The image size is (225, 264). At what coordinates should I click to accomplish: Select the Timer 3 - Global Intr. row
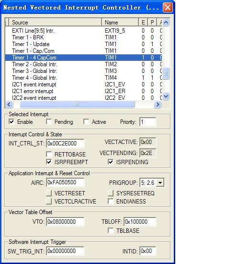click(83, 71)
